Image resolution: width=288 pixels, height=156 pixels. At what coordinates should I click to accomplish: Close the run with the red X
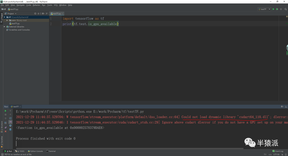pos(6,131)
